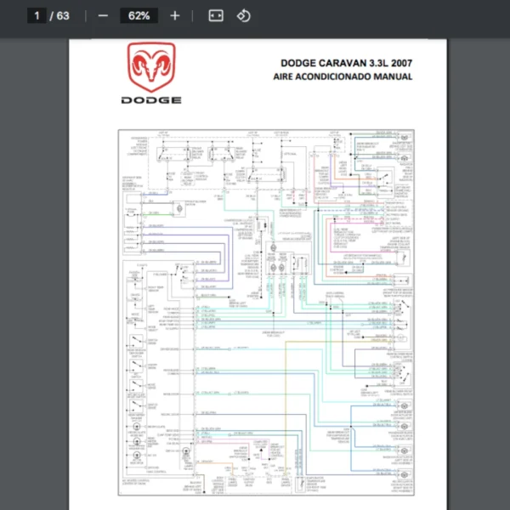Screen dimensions: 510x510
Task: Click the center of the wiring diagram
Action: [266, 312]
